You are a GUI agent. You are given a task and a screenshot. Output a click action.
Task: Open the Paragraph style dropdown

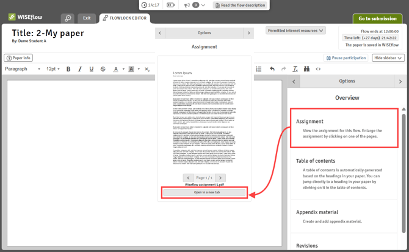tap(23, 69)
